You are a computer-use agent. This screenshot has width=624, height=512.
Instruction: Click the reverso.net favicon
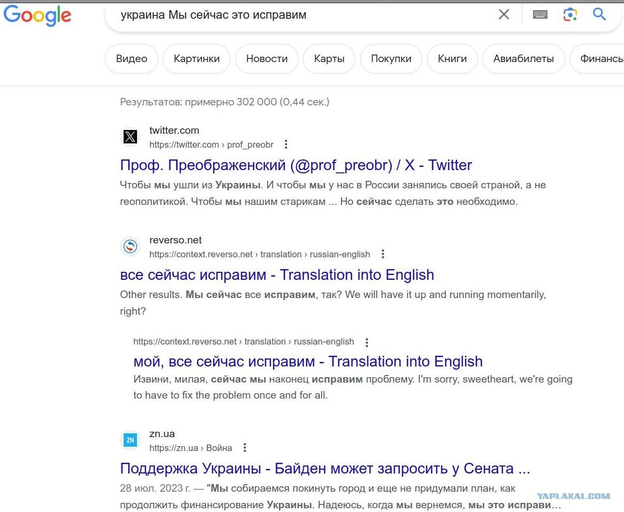(130, 247)
